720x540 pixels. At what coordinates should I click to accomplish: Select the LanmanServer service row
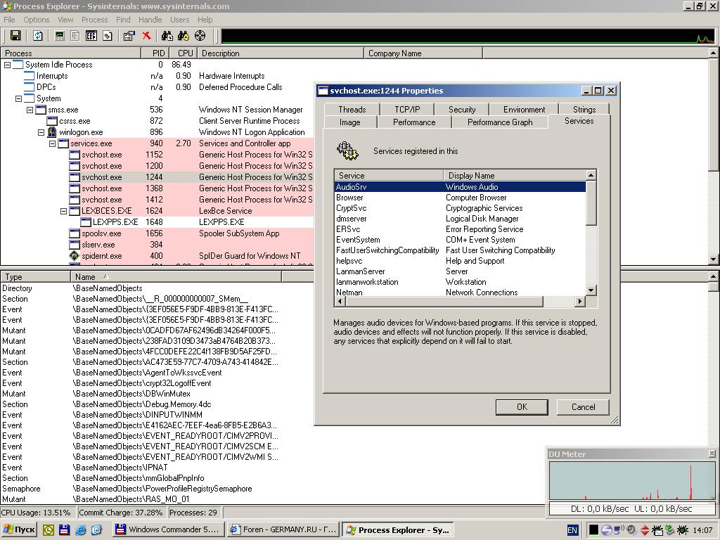click(x=460, y=271)
